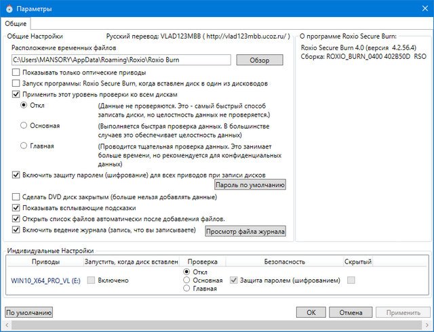This screenshot has width=434, height=332.
Task: Click the horizontal scrollbar right arrow
Action: (427, 325)
